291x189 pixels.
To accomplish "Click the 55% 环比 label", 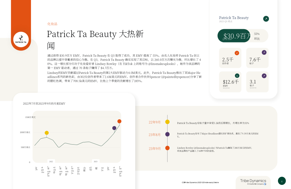I will (257, 36).
